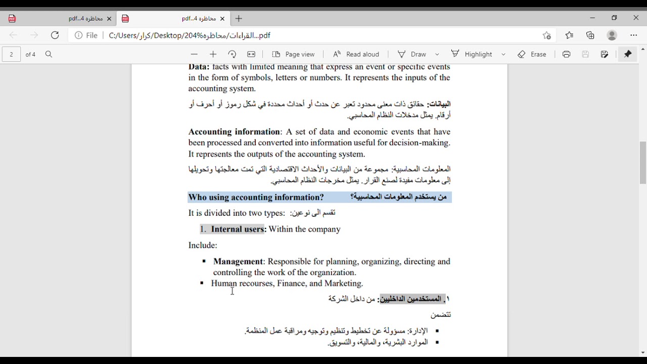The width and height of the screenshot is (647, 364).
Task: Save the PDF document
Action: click(586, 54)
